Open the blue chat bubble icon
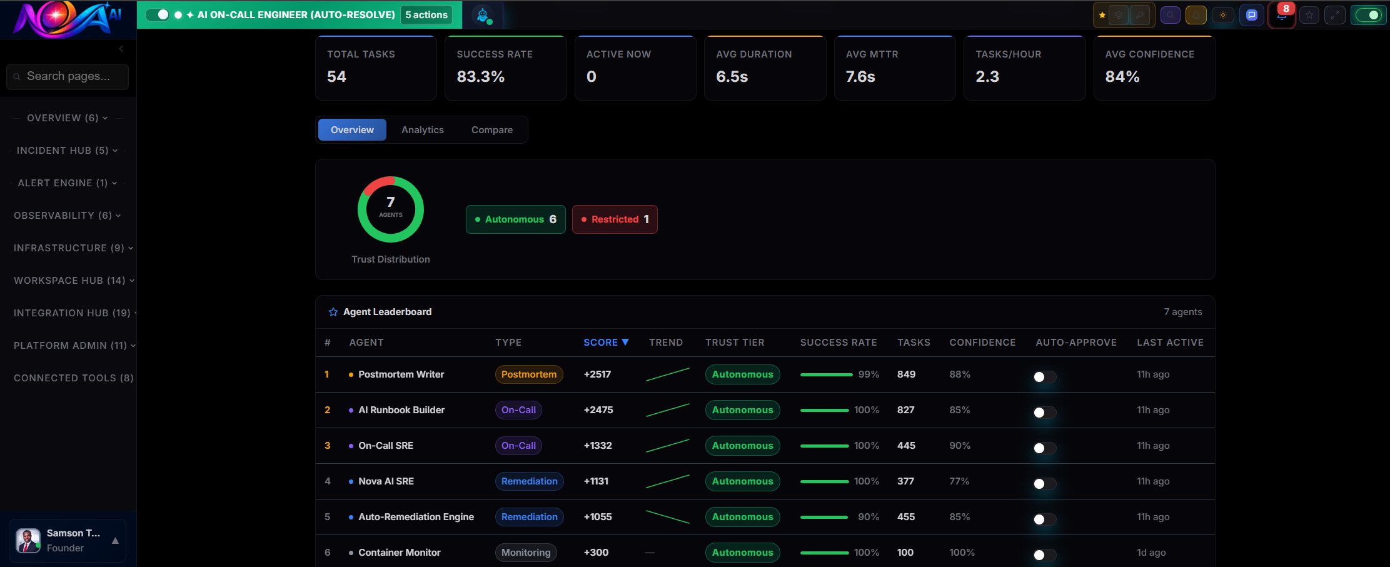The width and height of the screenshot is (1390, 567). tap(1252, 15)
